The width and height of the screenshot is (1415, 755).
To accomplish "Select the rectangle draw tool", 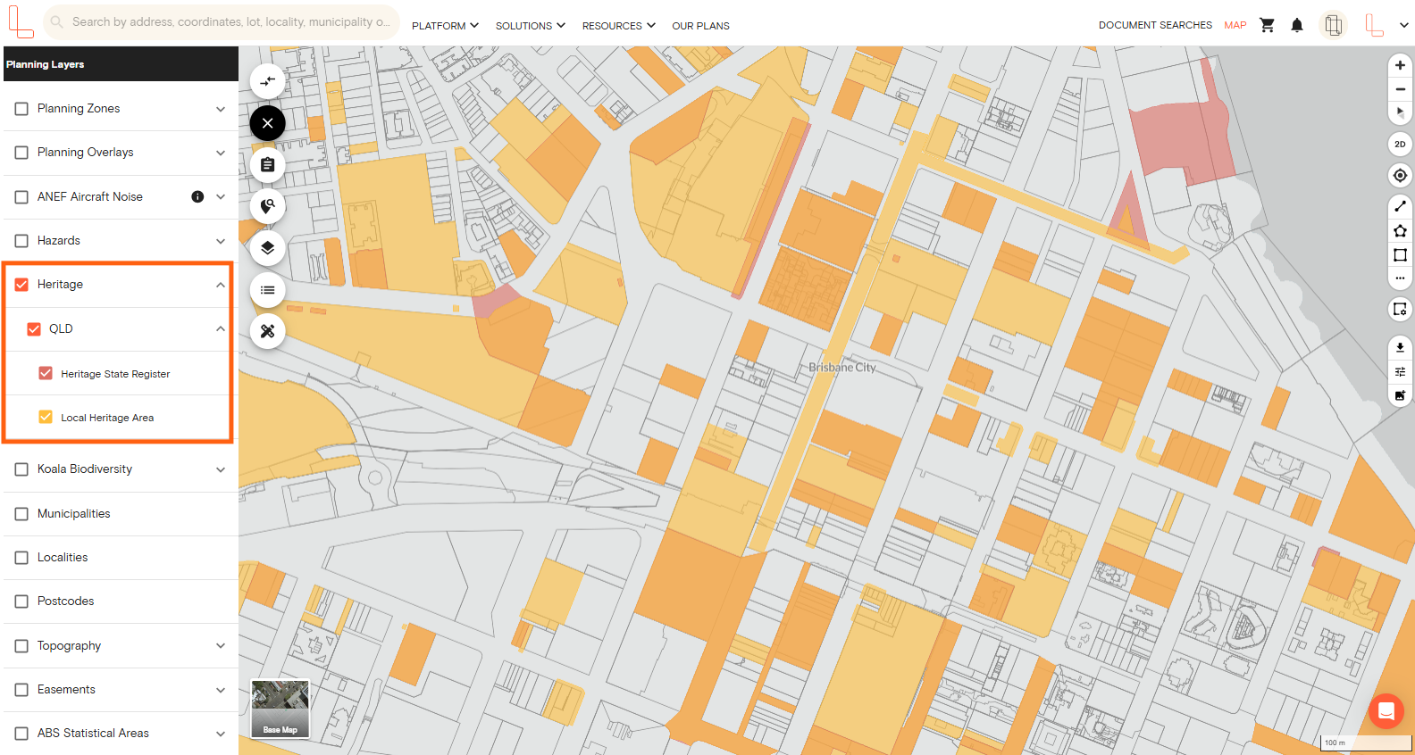I will [1400, 255].
